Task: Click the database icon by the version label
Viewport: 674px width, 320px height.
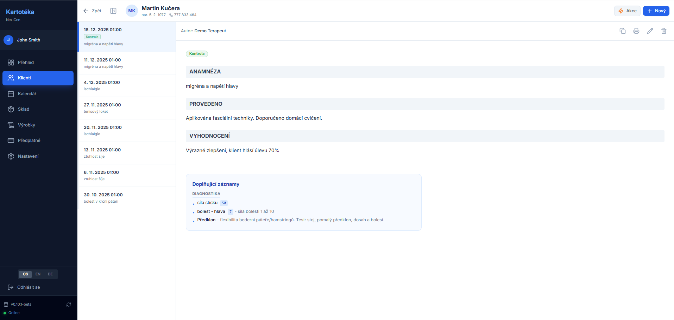Action: 6,305
